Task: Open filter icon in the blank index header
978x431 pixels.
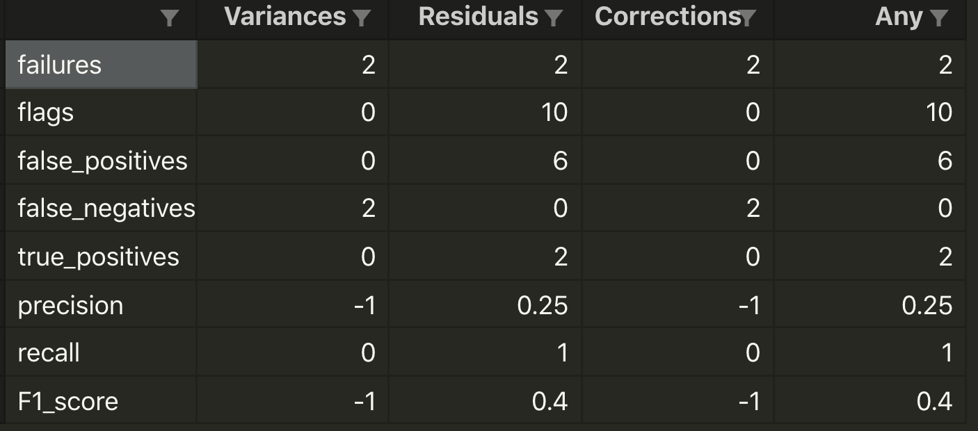Action: click(x=169, y=19)
